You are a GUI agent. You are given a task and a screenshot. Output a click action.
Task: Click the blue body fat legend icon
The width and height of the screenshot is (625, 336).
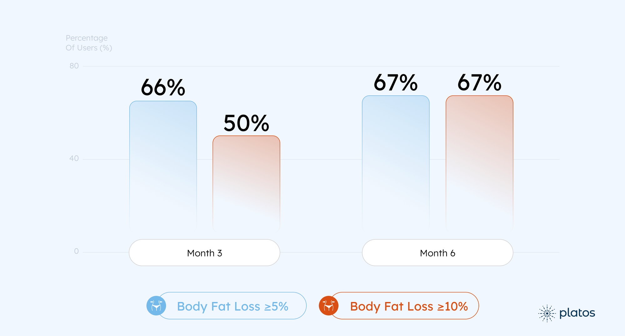[x=156, y=306]
